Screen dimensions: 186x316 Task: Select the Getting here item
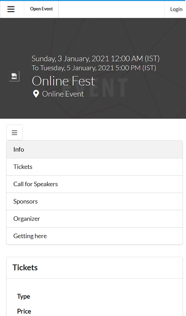(94, 236)
